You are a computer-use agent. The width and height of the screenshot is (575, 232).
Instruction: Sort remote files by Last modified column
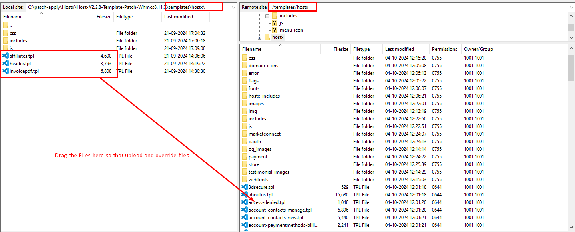coord(400,49)
